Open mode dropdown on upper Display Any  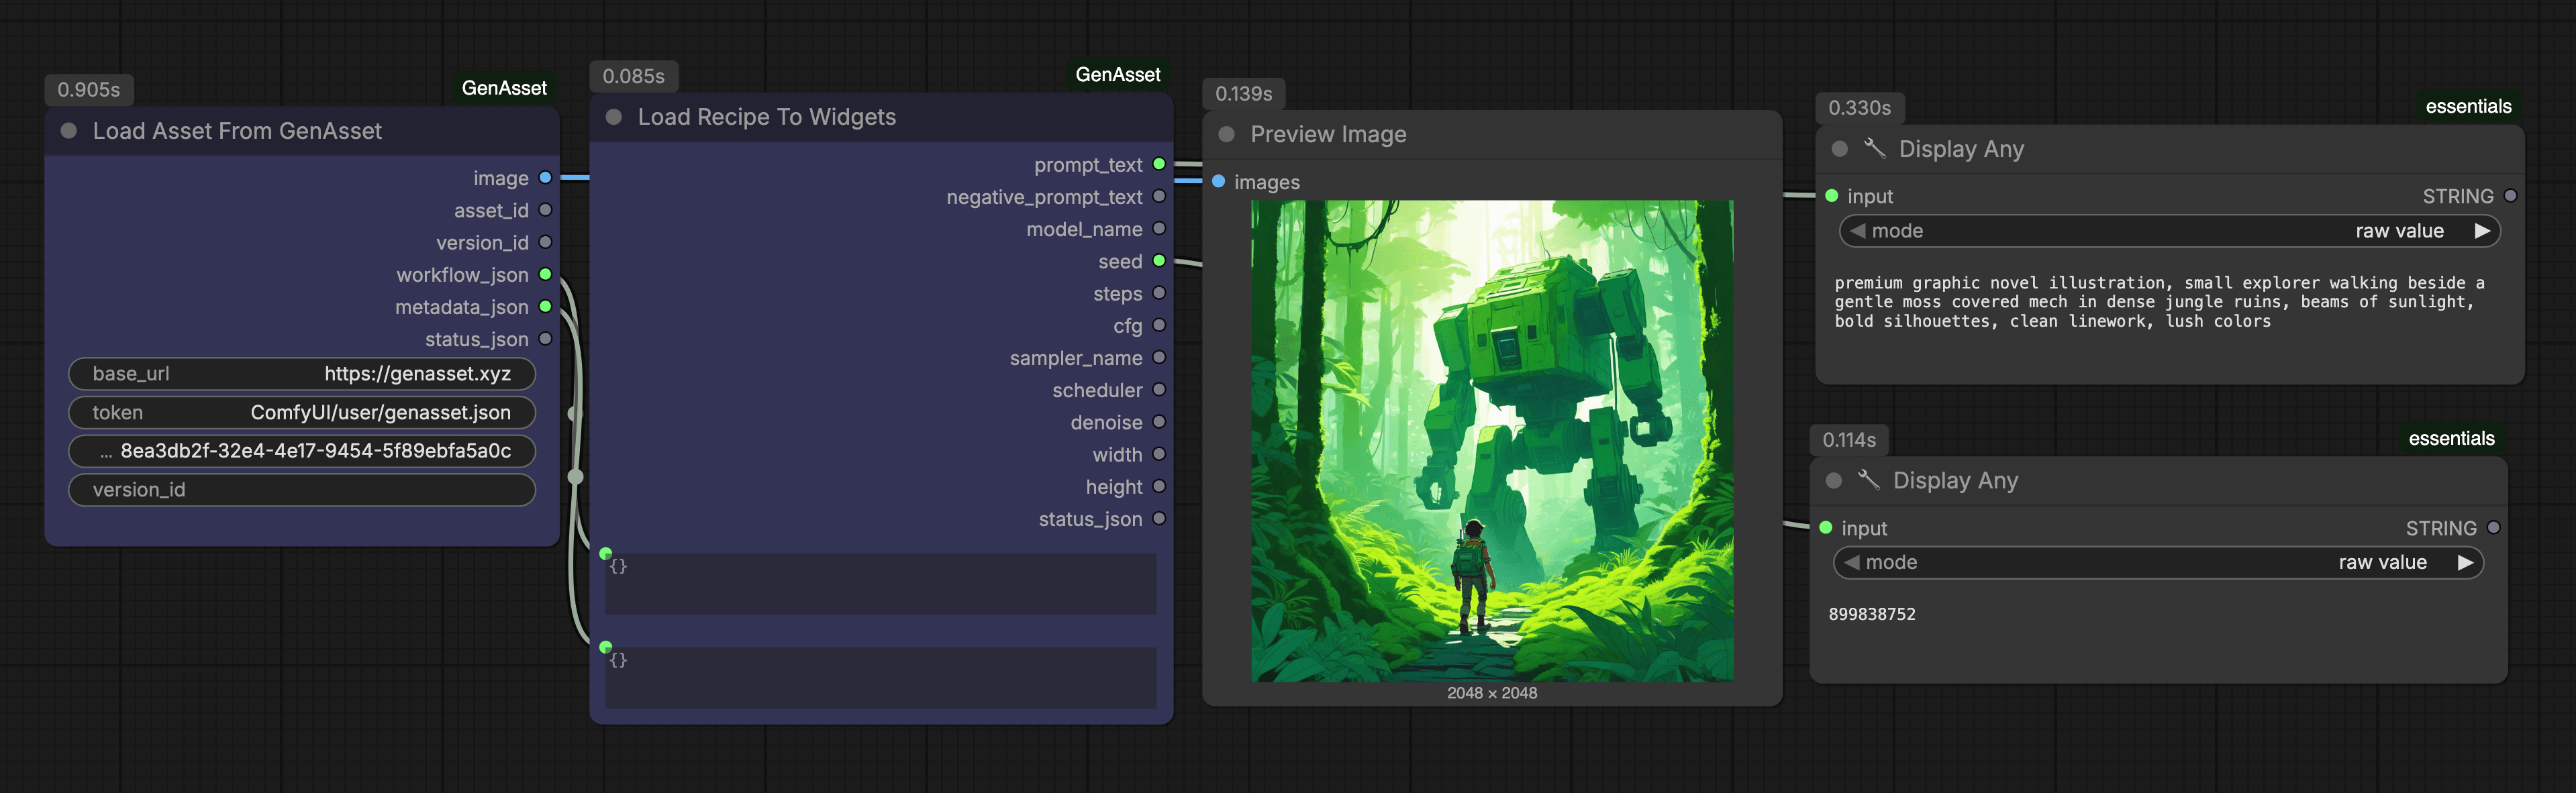pyautogui.click(x=2169, y=231)
